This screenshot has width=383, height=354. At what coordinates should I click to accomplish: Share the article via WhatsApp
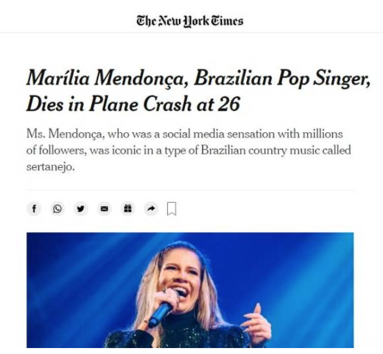coord(57,209)
